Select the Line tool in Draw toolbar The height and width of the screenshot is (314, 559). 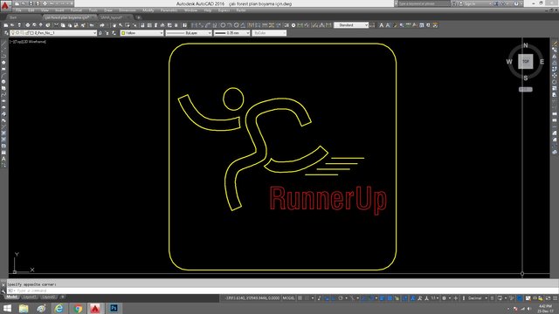pos(3,43)
